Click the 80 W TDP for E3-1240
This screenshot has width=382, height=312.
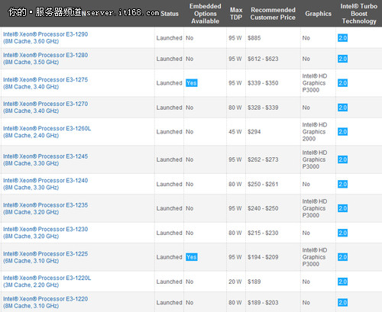pos(235,184)
